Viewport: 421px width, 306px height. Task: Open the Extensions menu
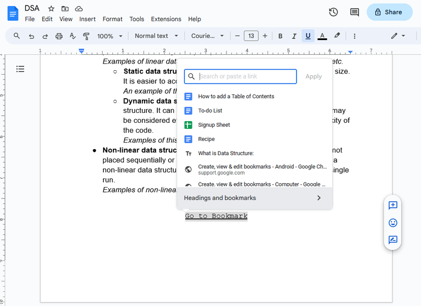click(x=166, y=19)
